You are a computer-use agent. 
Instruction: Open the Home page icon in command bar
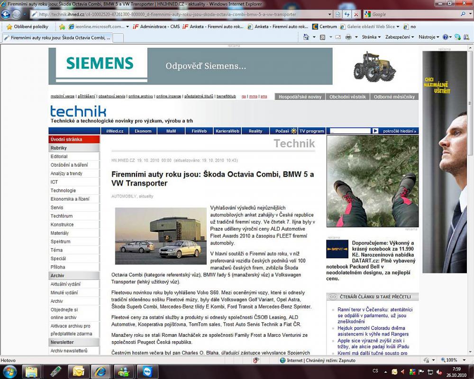pyautogui.click(x=306, y=37)
